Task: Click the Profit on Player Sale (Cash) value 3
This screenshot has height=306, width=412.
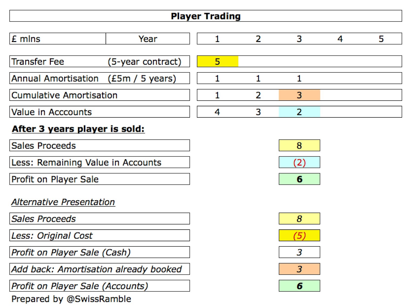Action: [x=299, y=252]
